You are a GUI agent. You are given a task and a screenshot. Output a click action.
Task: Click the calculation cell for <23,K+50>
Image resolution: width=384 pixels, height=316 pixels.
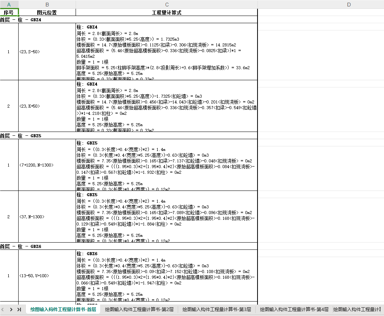167,106
